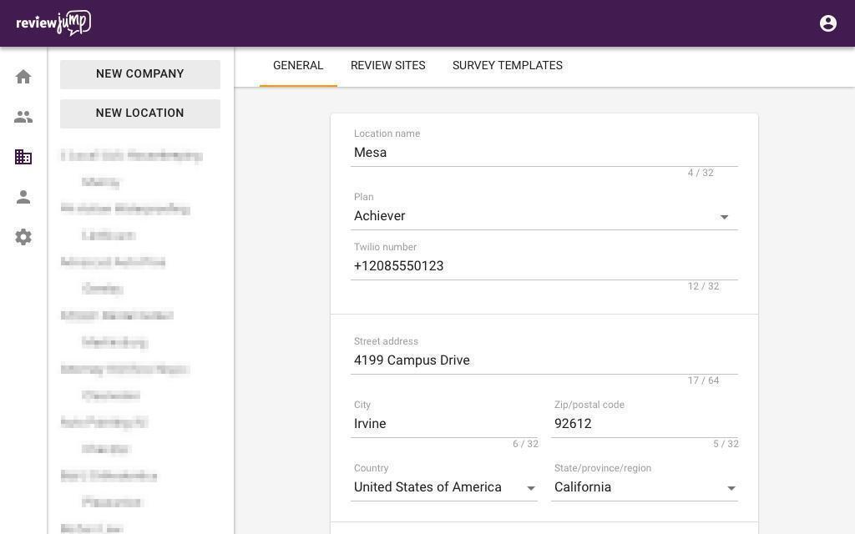Open the Country dropdown

(x=444, y=487)
